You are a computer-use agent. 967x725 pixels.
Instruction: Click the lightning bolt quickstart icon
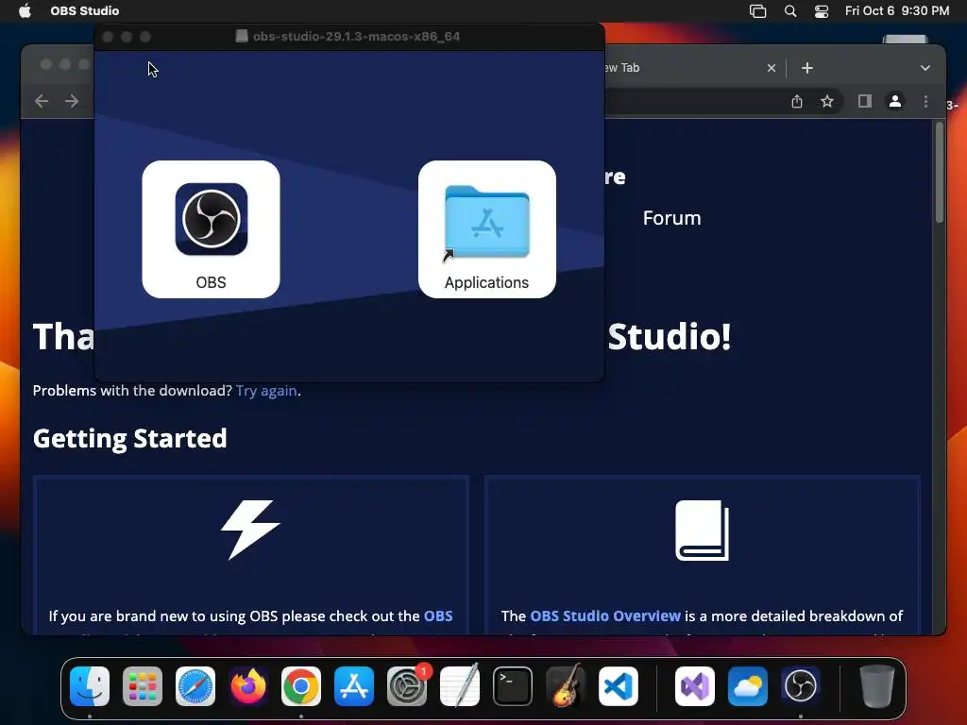250,530
